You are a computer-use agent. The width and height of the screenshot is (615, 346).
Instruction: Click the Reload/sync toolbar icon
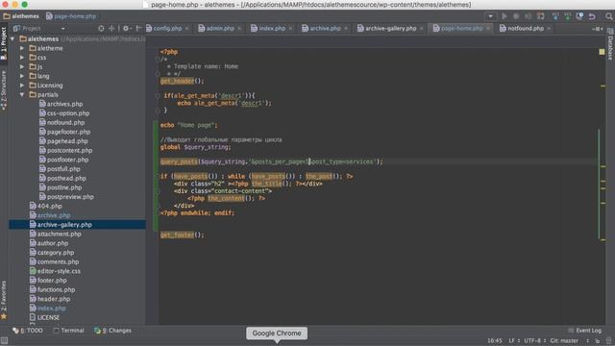click(541, 16)
